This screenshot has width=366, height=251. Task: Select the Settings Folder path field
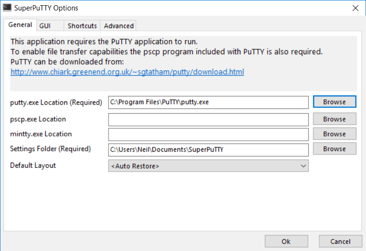coord(208,149)
